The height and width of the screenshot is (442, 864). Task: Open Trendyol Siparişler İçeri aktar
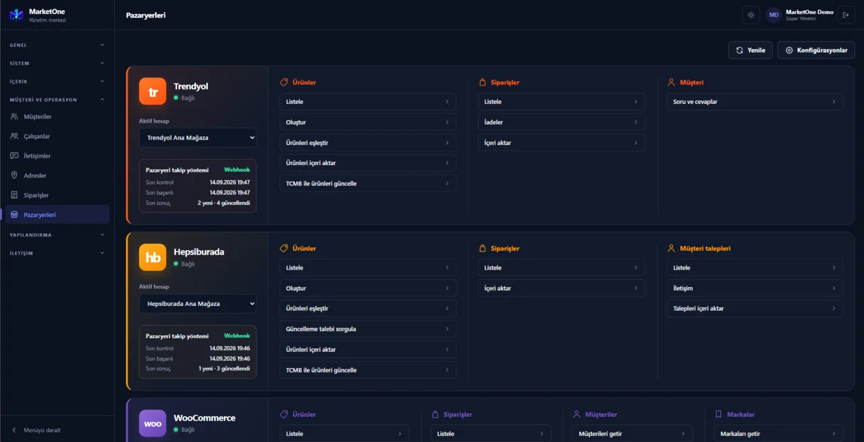pos(562,143)
